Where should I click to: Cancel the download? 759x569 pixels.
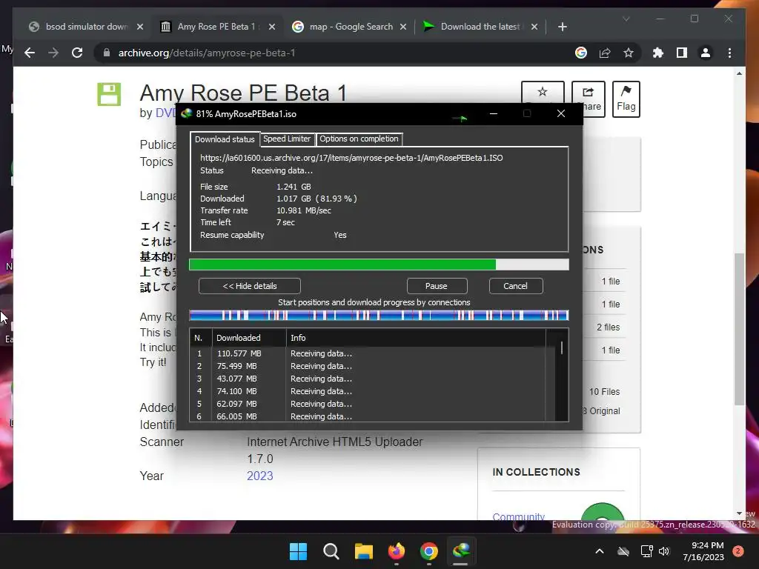(516, 286)
